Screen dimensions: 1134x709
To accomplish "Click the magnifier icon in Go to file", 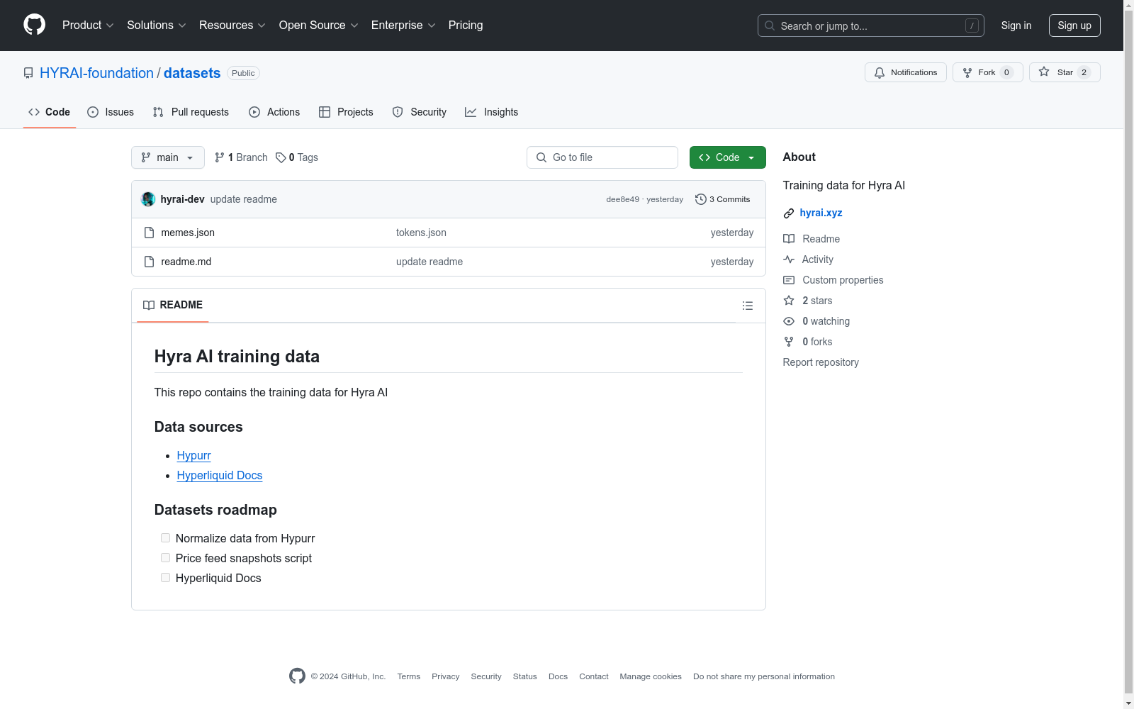I will [x=541, y=157].
